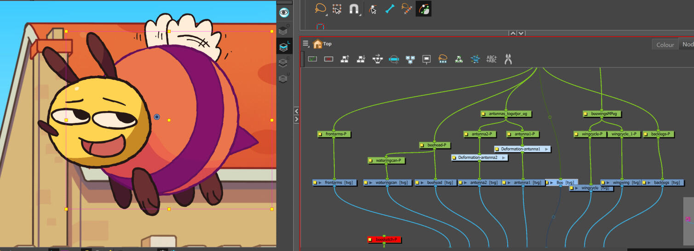Toggle yellow square on beehead-P peg node
Image resolution: width=694 pixels, height=251 pixels.
[423, 145]
